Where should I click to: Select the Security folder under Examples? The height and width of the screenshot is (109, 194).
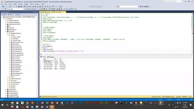pyautogui.click(x=13, y=88)
